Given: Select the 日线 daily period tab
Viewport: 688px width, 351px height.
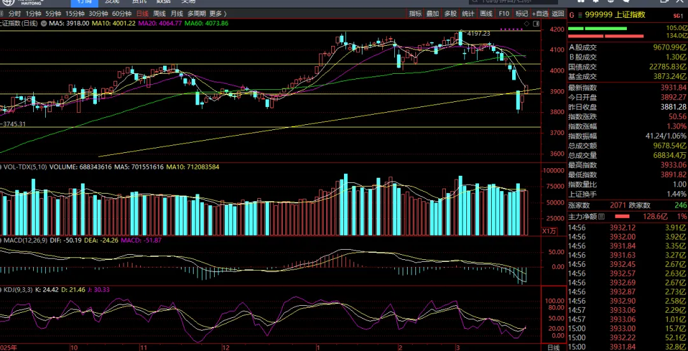Looking at the screenshot, I should [142, 13].
